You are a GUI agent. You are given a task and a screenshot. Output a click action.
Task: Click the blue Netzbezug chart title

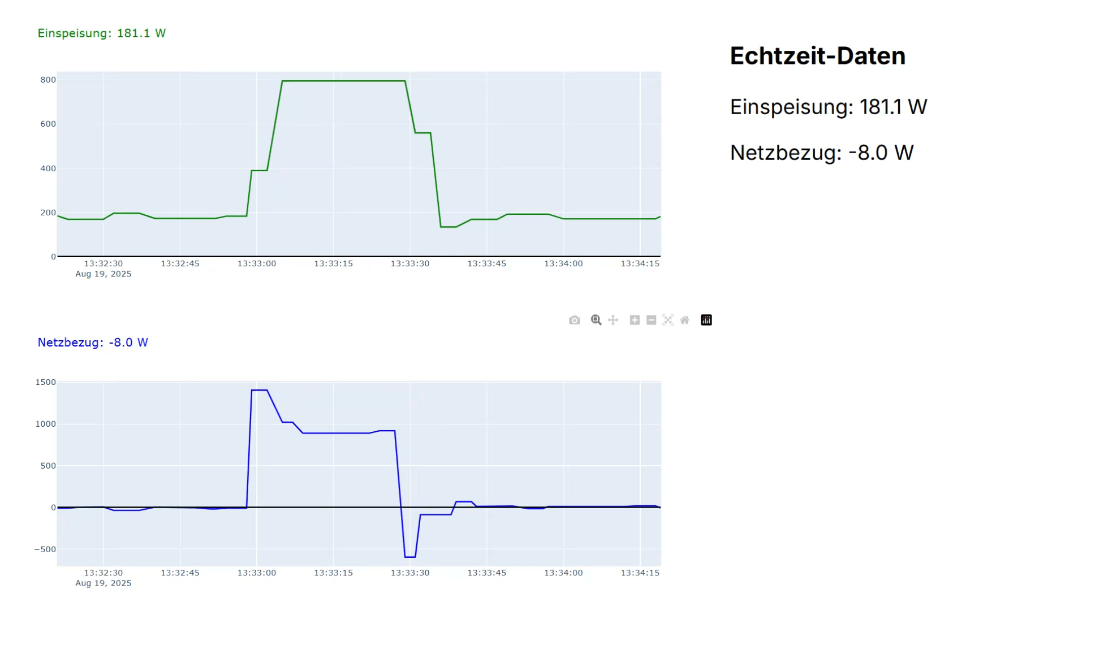coord(93,343)
